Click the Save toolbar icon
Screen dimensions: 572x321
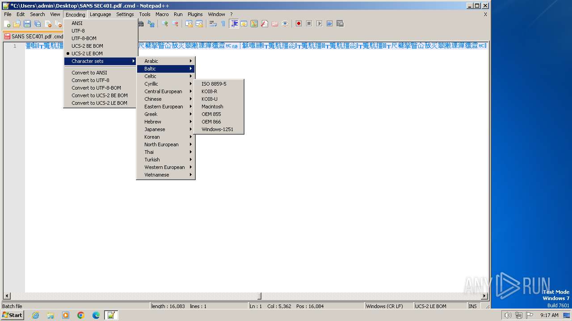27,24
